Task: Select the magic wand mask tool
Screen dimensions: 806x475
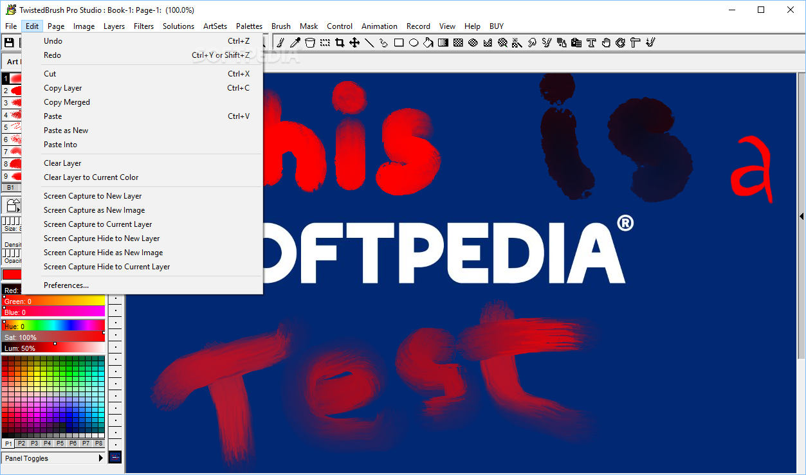Action: (x=517, y=42)
